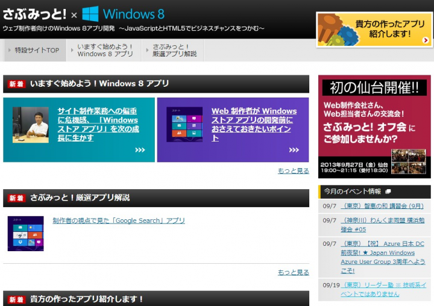Click the さぶみっと! site title logo
The image size is (434, 306).
click(34, 14)
